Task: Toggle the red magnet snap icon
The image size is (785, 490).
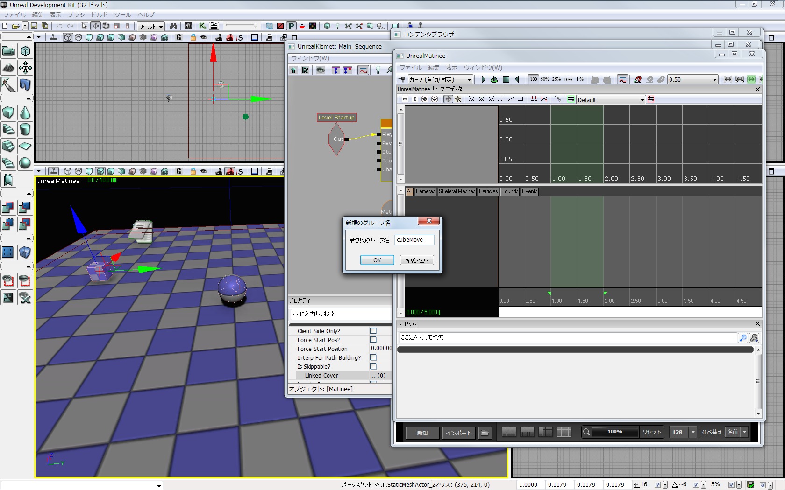Action: point(638,79)
